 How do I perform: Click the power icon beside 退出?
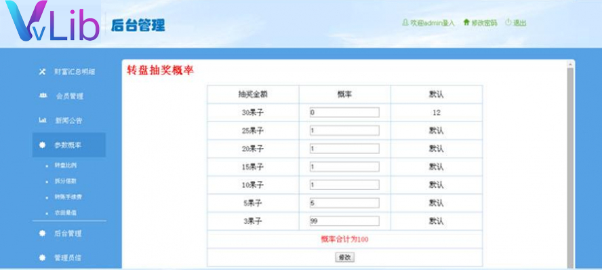pyautogui.click(x=508, y=22)
